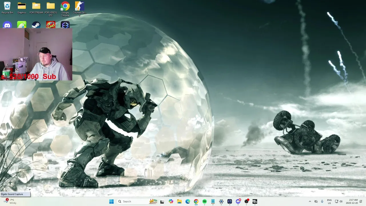
Task: Open the purple hexagon app in taskbar
Action: pos(230,201)
